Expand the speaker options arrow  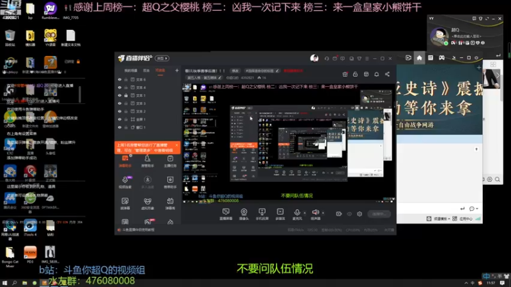click(323, 213)
